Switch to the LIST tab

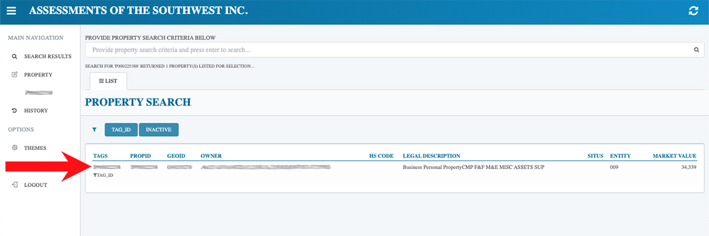coord(108,81)
